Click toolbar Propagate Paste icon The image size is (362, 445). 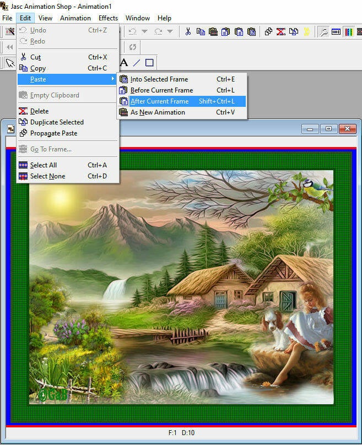tap(268, 31)
